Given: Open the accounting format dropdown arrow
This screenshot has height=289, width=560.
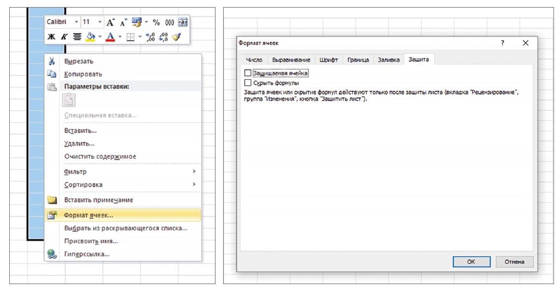Looking at the screenshot, I should 146,22.
